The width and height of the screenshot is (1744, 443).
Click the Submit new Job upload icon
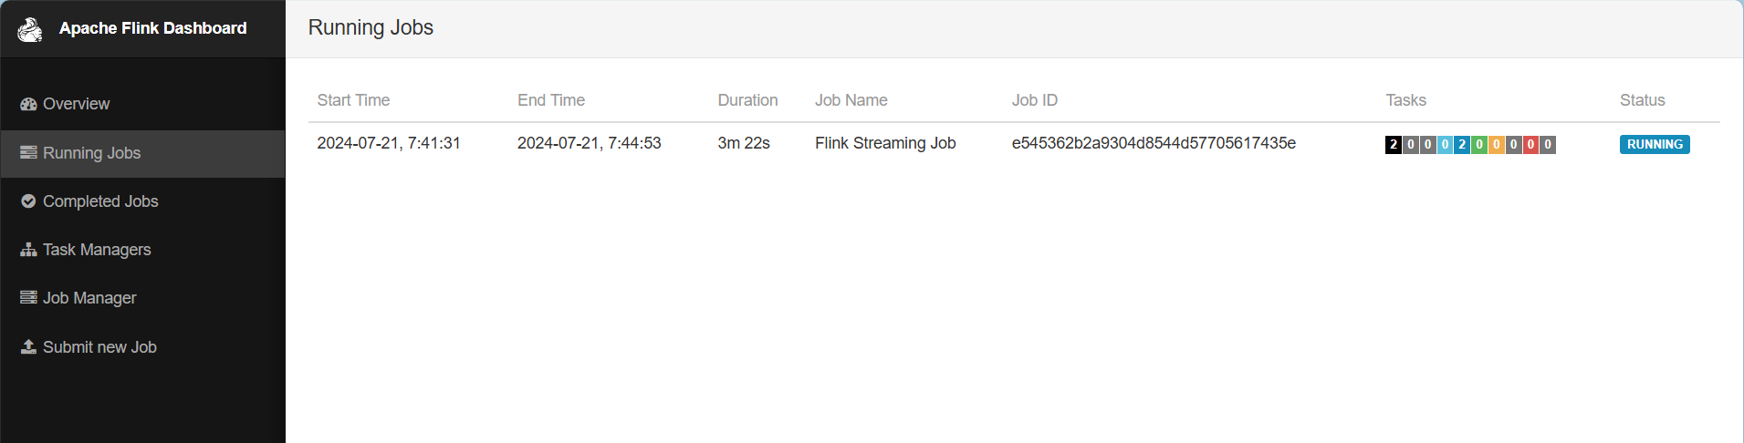click(x=28, y=346)
